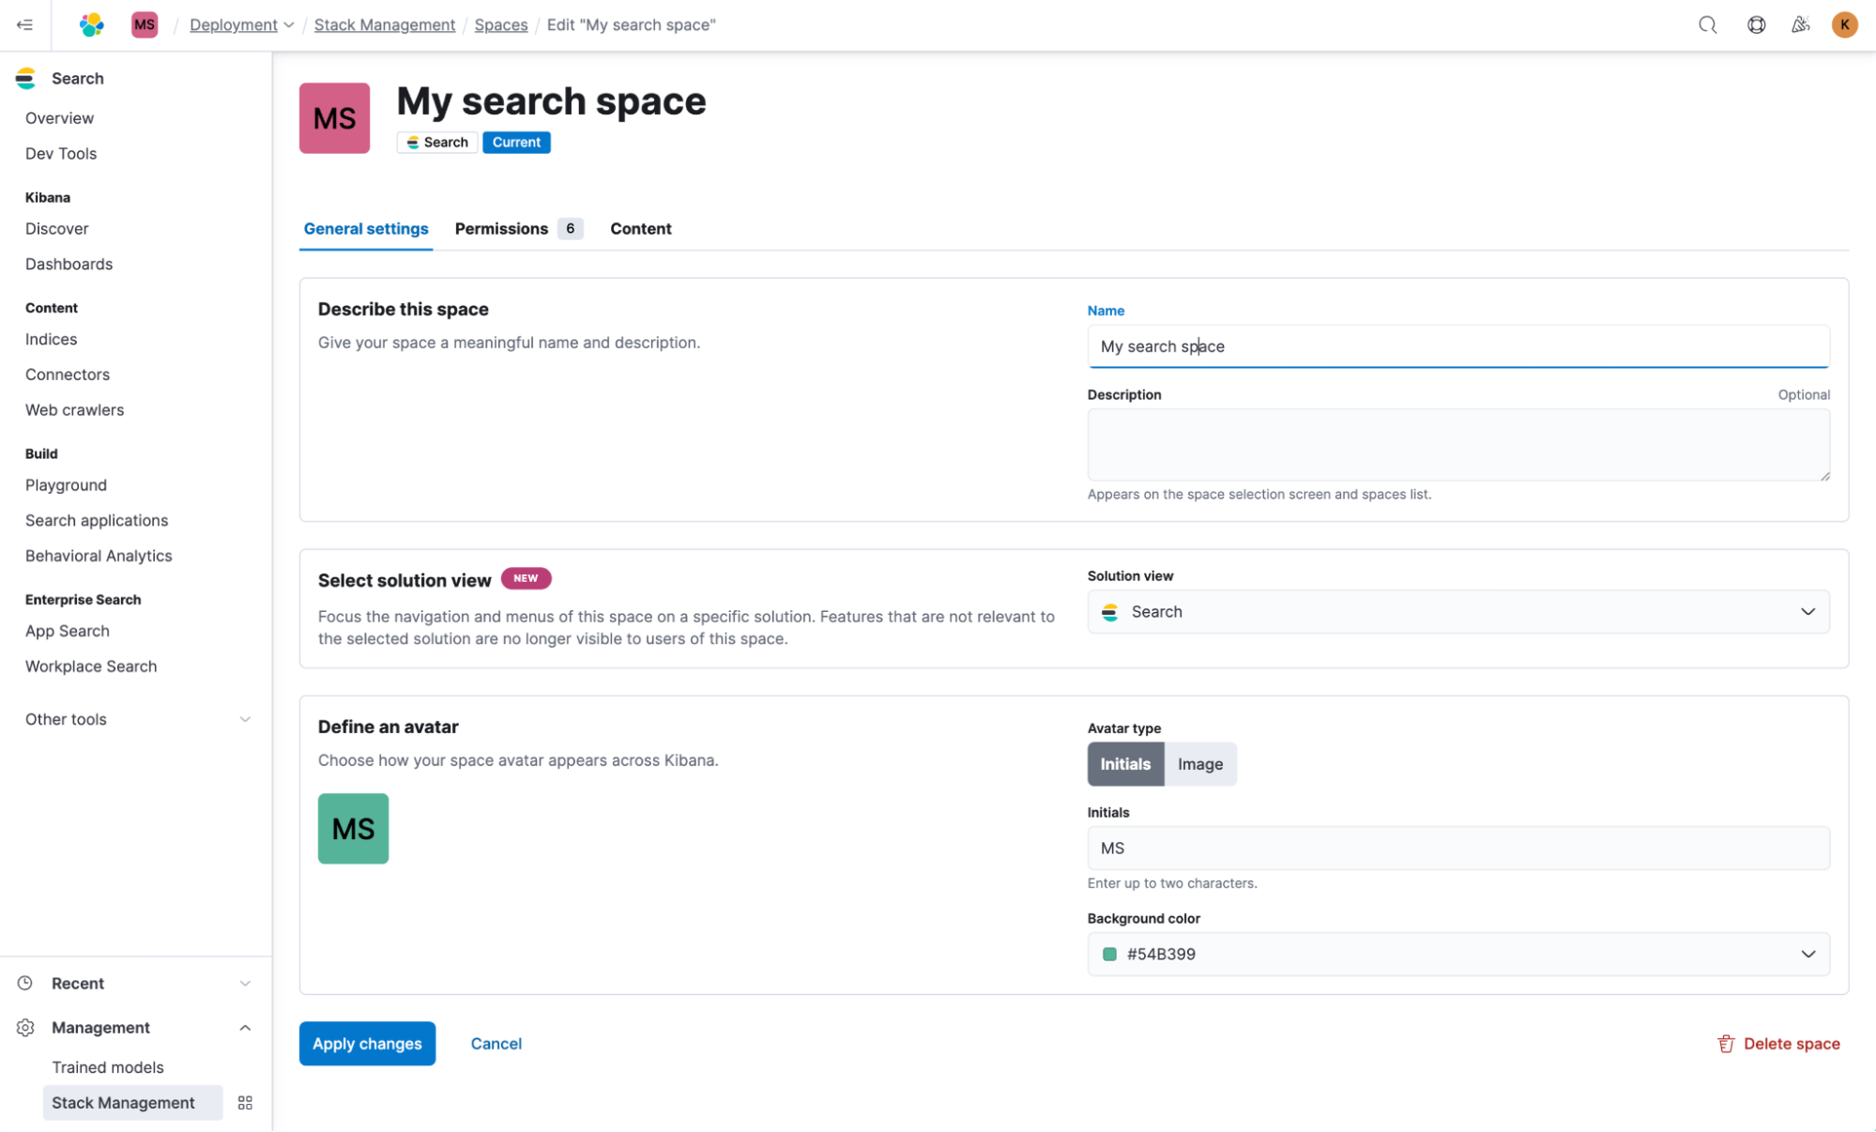Open the Solution view dropdown
The height and width of the screenshot is (1132, 1876).
(1458, 612)
